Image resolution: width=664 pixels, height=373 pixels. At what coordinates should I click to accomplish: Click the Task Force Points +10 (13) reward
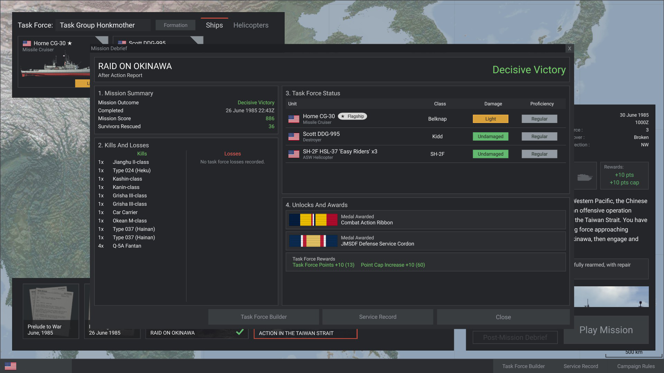[x=323, y=265]
